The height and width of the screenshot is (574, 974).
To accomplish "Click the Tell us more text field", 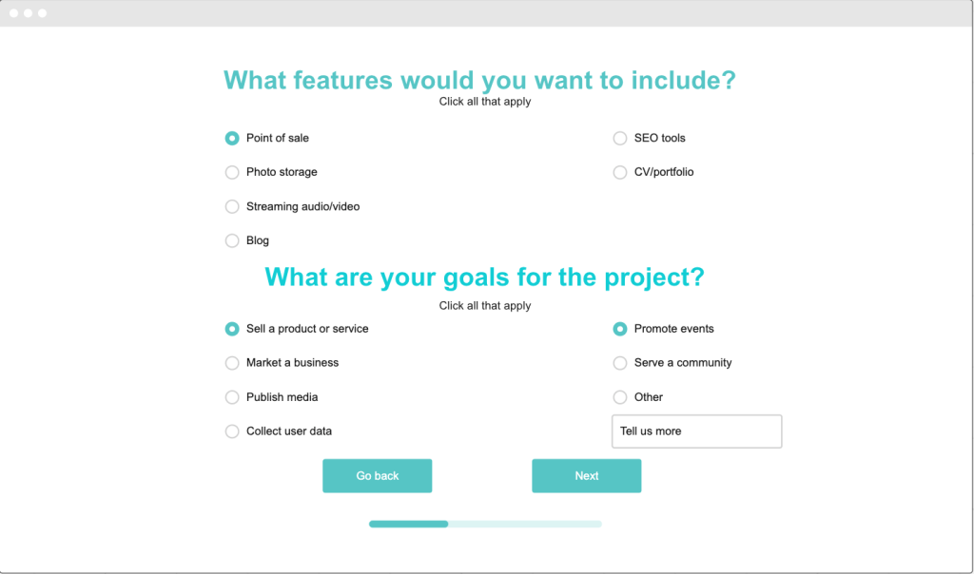I will coord(696,431).
